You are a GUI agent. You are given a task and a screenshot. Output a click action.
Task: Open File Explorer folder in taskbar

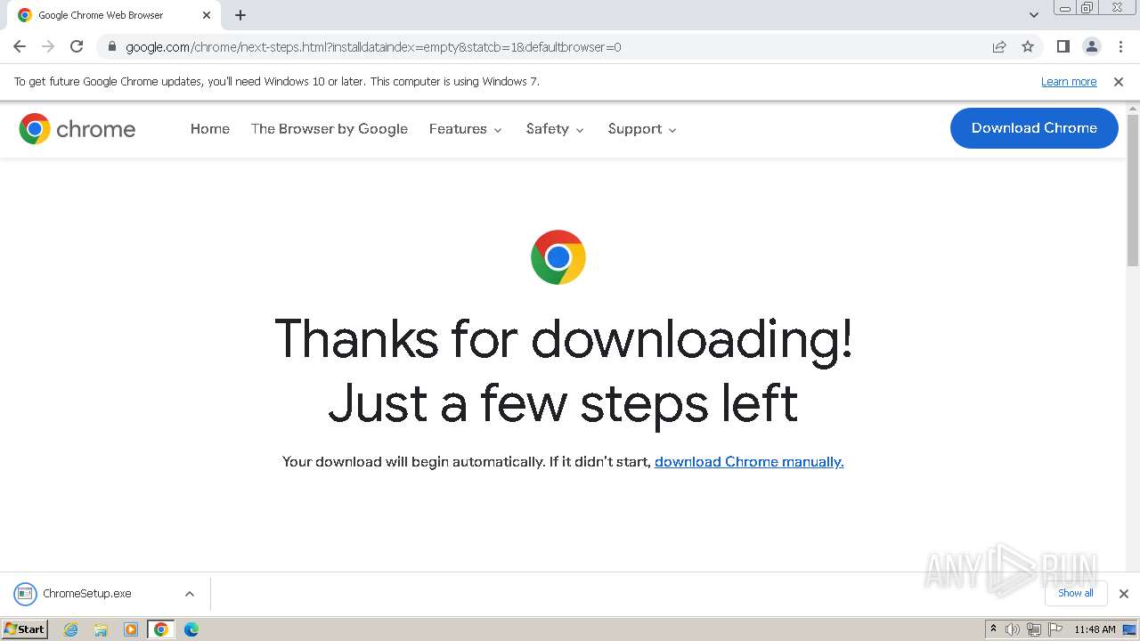pos(101,629)
